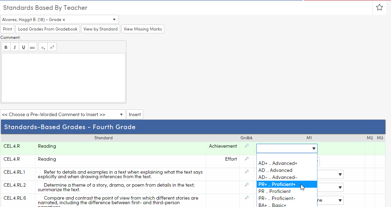Open the teacher selection dropdown for Alvarez, Haggit B.
Screen dimensions: 391x207
point(60,19)
